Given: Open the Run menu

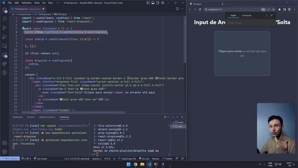Looking at the screenshot, I should [x=51, y=3].
